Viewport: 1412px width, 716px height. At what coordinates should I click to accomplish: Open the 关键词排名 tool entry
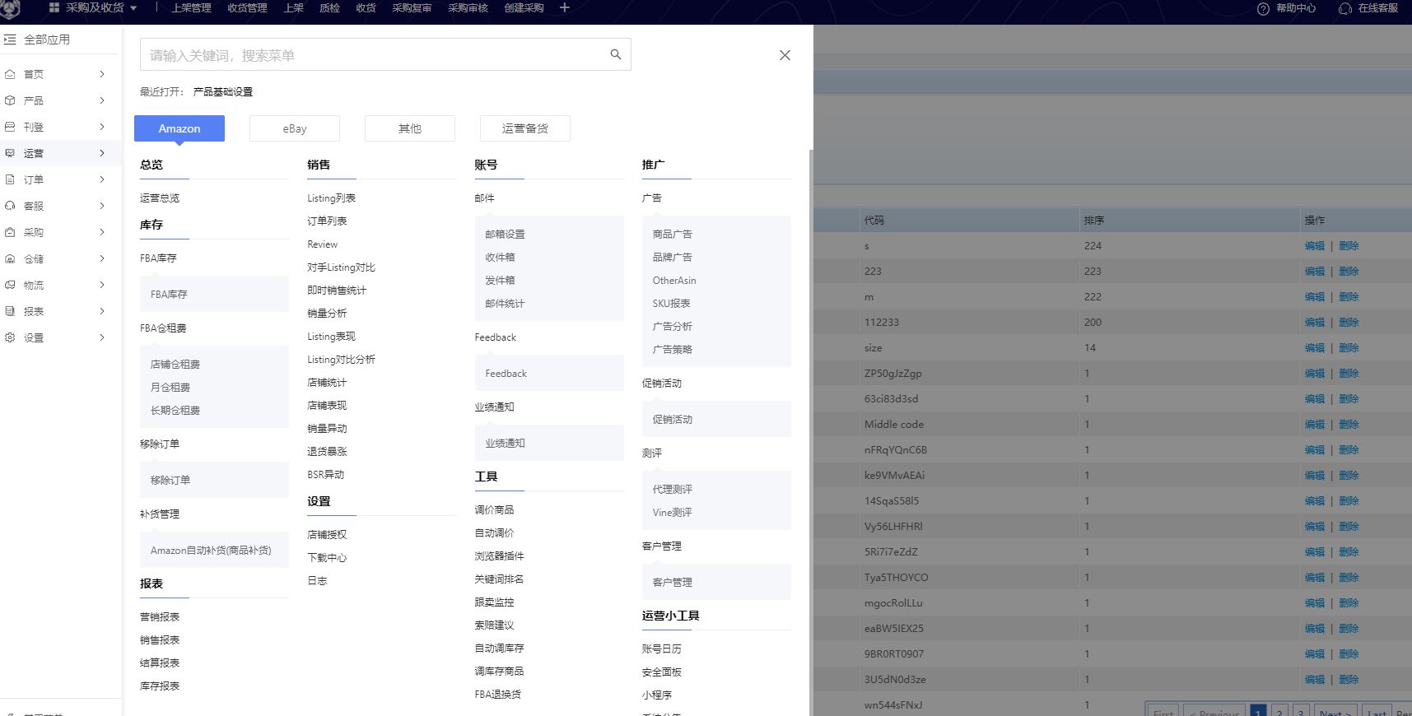point(499,579)
